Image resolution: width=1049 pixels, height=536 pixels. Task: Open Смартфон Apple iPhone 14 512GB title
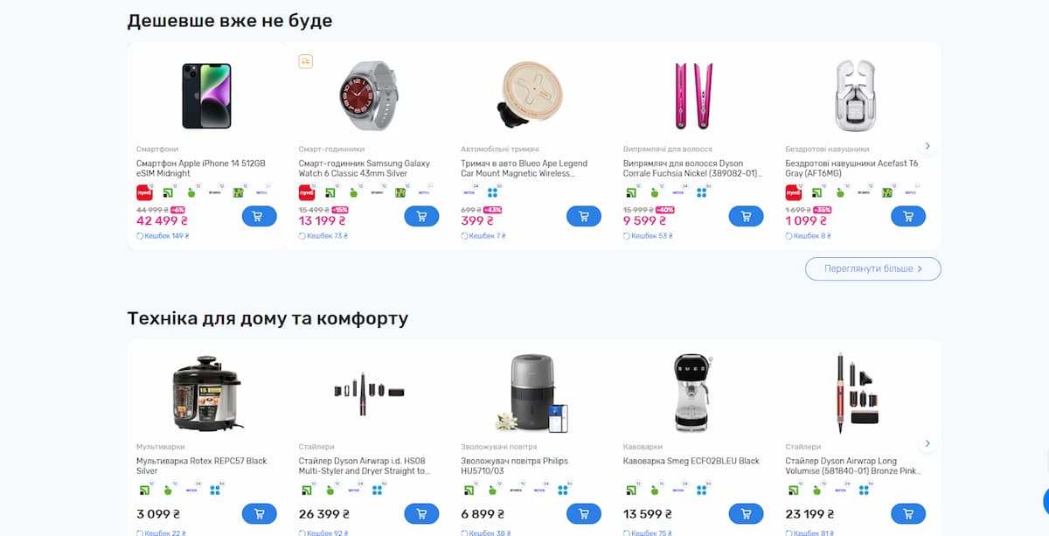coord(201,169)
